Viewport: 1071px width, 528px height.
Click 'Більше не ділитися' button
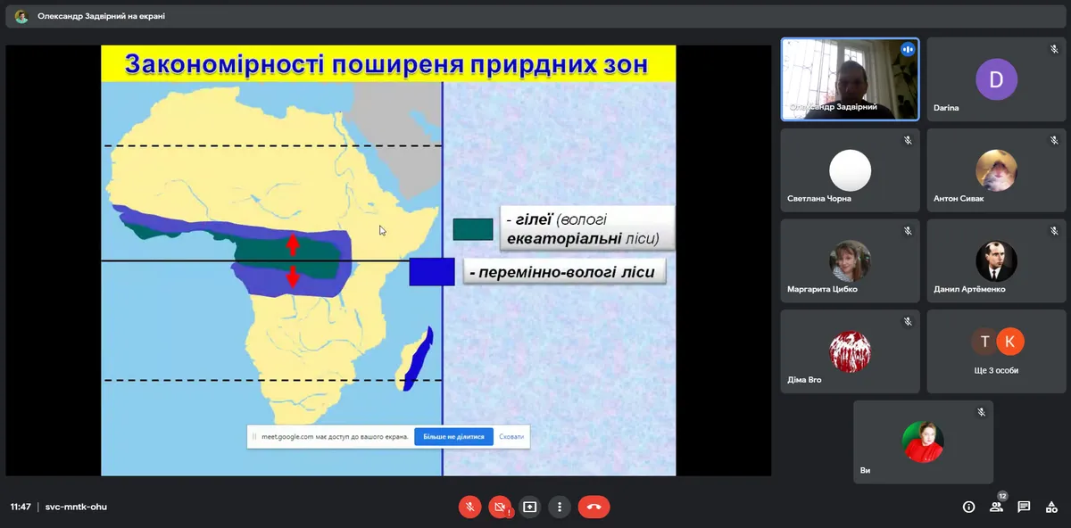click(453, 437)
